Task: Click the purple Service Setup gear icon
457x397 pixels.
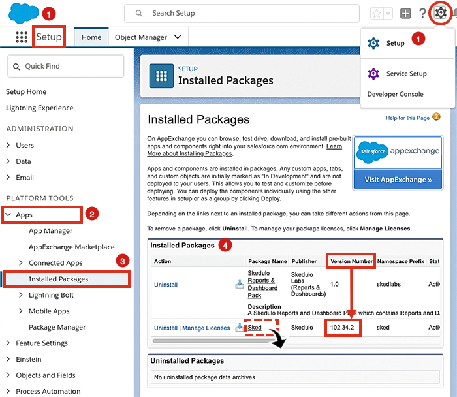Action: click(373, 74)
